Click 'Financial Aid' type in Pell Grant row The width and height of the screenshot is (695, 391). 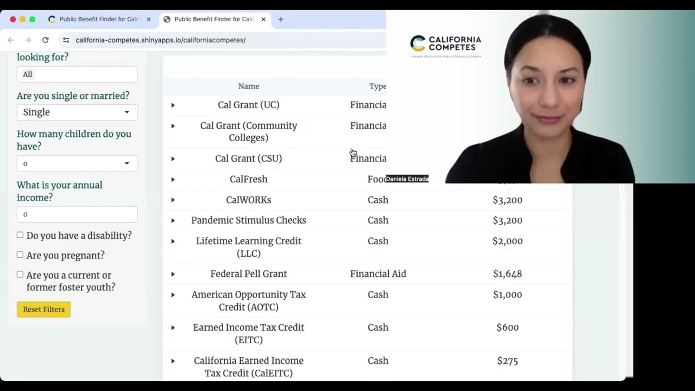(x=378, y=274)
